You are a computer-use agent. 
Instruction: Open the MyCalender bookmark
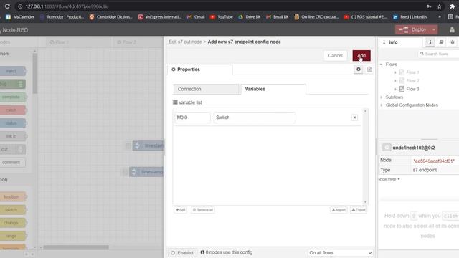point(20,17)
